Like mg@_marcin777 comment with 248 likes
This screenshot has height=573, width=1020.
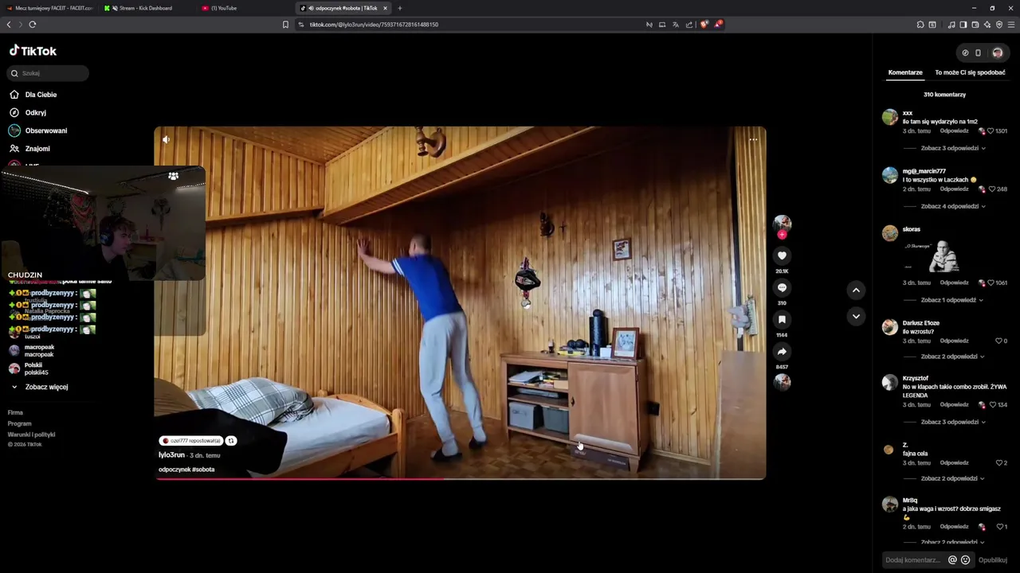991,189
